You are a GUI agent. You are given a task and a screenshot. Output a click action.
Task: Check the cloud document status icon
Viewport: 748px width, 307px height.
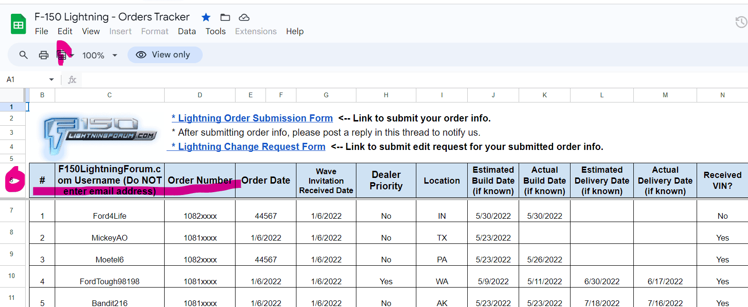[x=244, y=18]
